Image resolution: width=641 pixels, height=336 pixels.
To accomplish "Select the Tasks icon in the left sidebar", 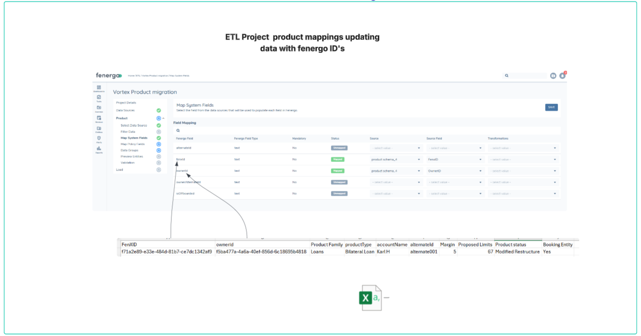I will [x=98, y=96].
